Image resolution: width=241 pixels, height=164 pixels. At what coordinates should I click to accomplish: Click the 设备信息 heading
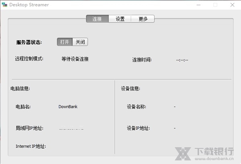[x=130, y=88]
